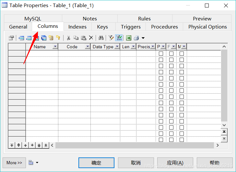Check the P box in the second row
Screen dimensions: 236x172
(x=161, y=60)
